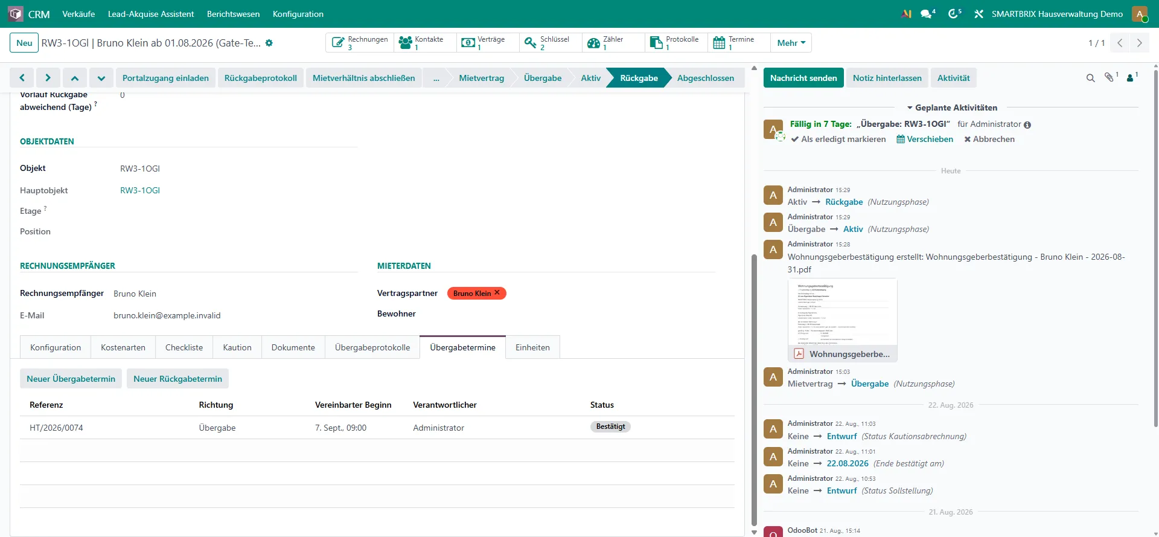Open the SMARTBRIX Hausverwaltung Demo company switcher
Viewport: 1159px width, 537px height.
(x=1057, y=14)
